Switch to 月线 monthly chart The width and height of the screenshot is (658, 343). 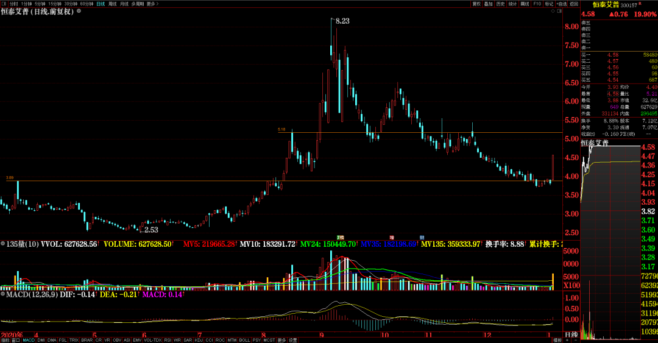(124, 4)
